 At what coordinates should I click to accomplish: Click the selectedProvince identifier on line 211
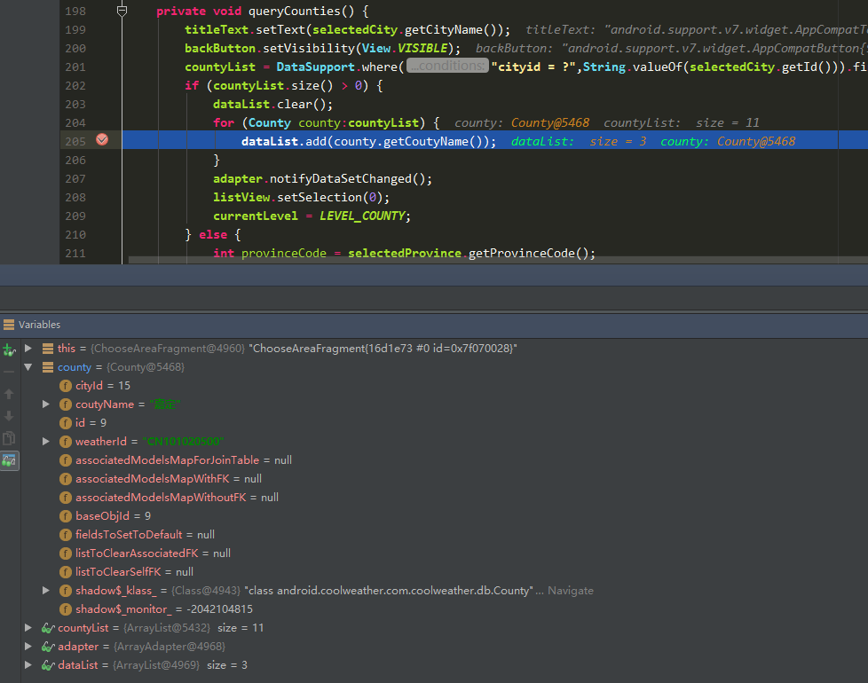coord(404,254)
